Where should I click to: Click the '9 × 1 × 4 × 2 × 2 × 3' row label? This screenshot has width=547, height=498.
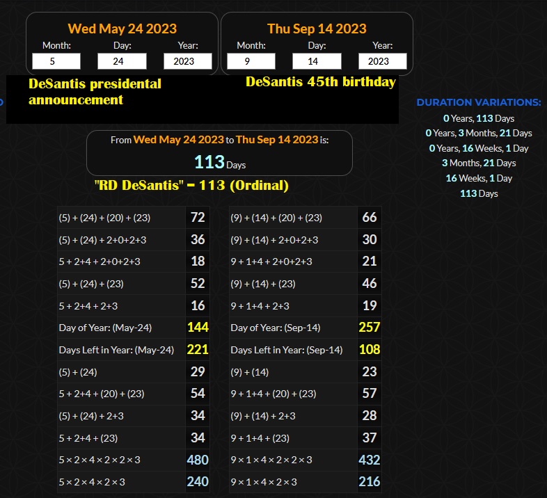271,460
